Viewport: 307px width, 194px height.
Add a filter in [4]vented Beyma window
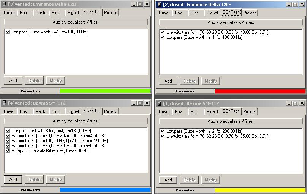13,180
